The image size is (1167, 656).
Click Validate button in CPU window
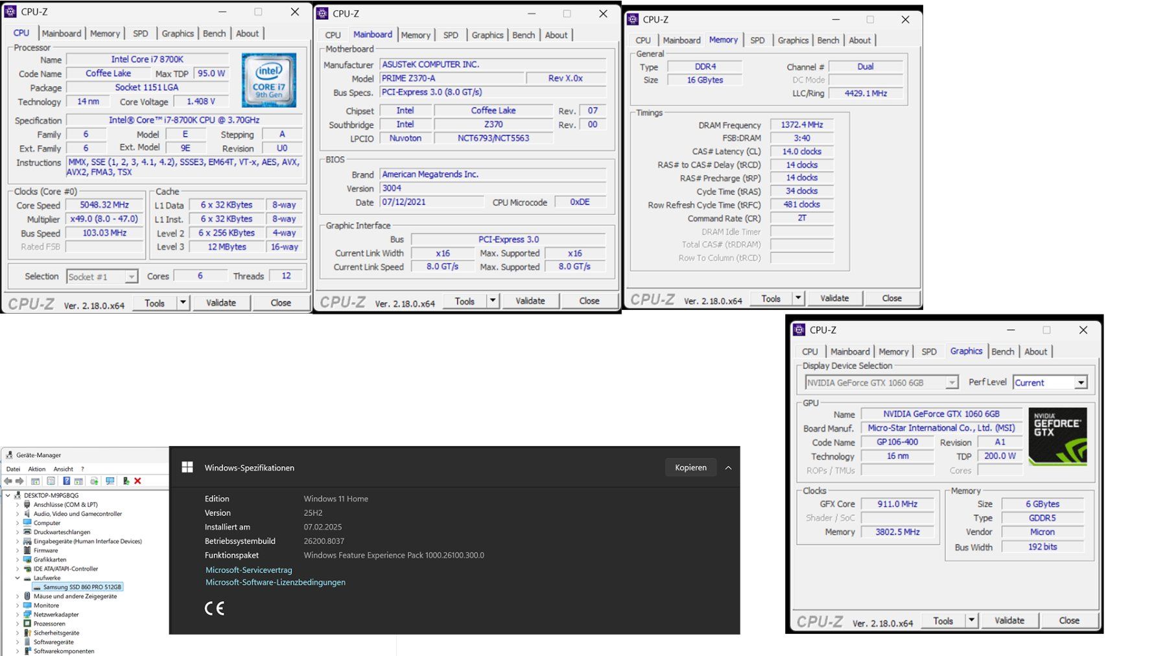click(221, 303)
